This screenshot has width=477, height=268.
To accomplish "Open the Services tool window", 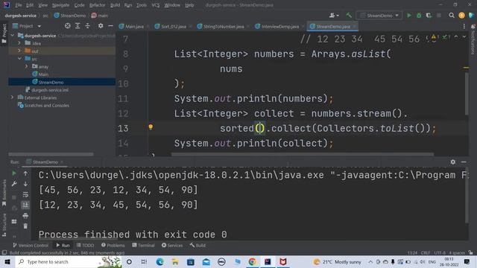I will pyautogui.click(x=172, y=245).
